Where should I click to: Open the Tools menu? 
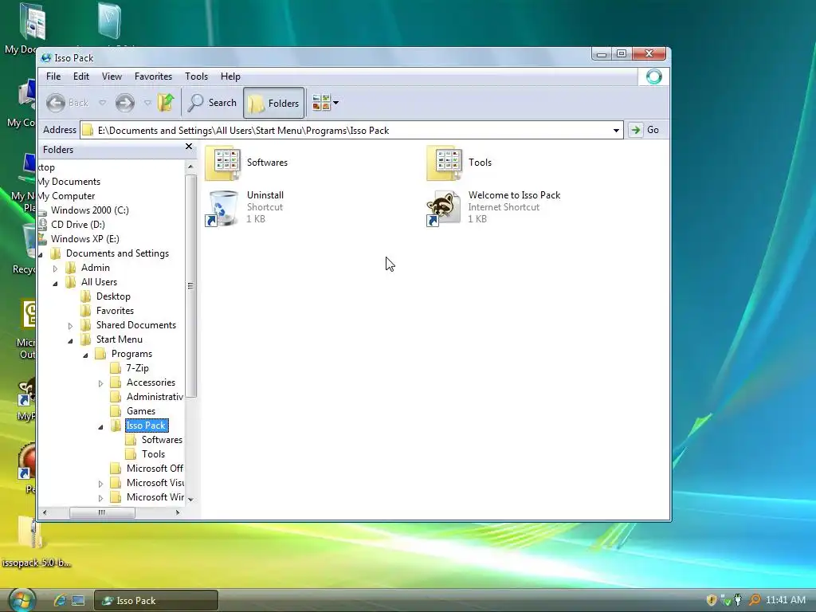point(196,76)
